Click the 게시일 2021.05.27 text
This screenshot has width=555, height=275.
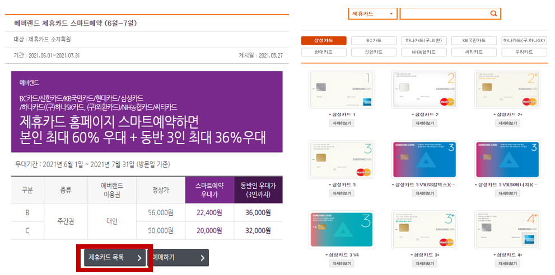pos(261,55)
